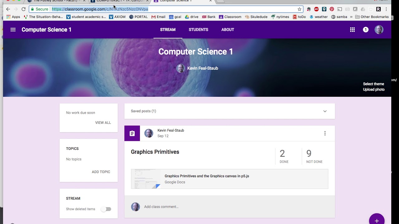Open the Google Docs attachment thumbnail
The height and width of the screenshot is (224, 399).
[x=146, y=179]
